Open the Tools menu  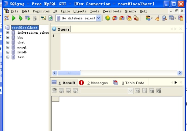pos(95,11)
